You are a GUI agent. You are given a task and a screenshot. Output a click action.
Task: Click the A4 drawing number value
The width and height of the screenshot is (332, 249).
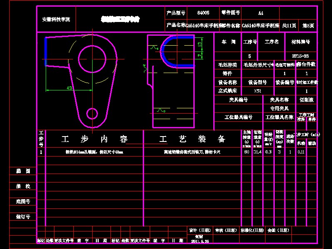coord(261,13)
